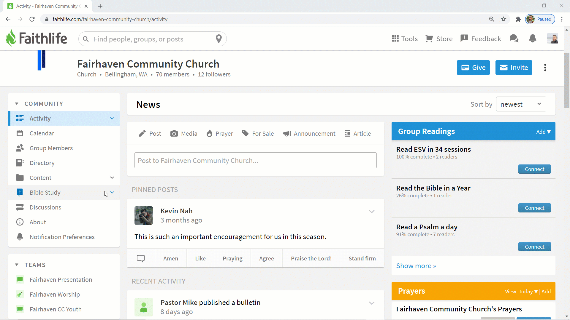Collapse the TEAMS section
Screen dimensions: 570x320
tap(17, 265)
